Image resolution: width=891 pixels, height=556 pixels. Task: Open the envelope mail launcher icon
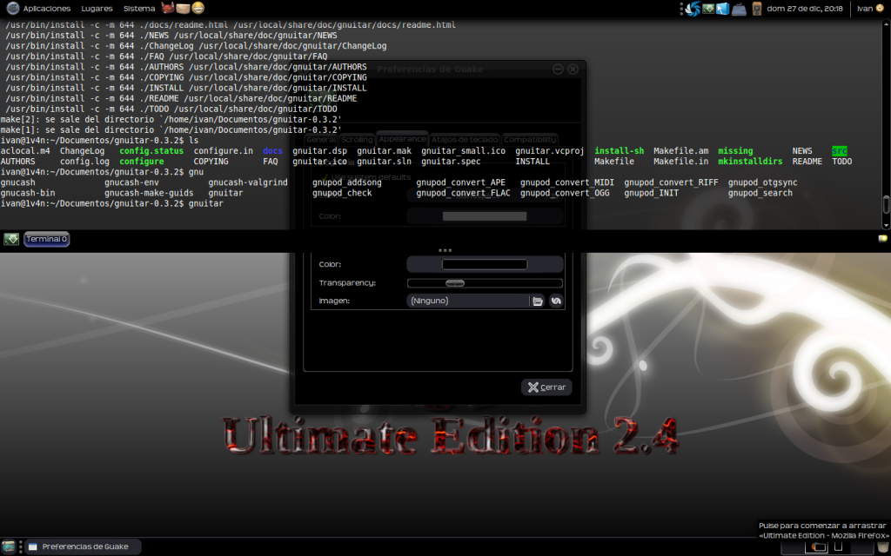[183, 8]
